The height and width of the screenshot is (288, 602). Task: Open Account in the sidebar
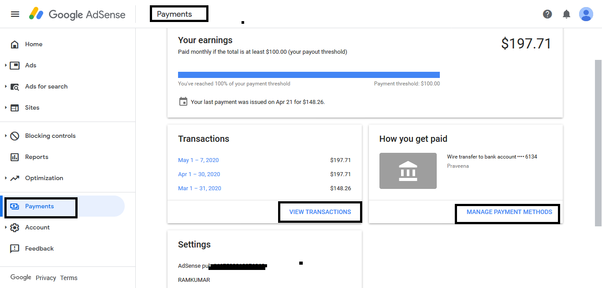pyautogui.click(x=37, y=228)
